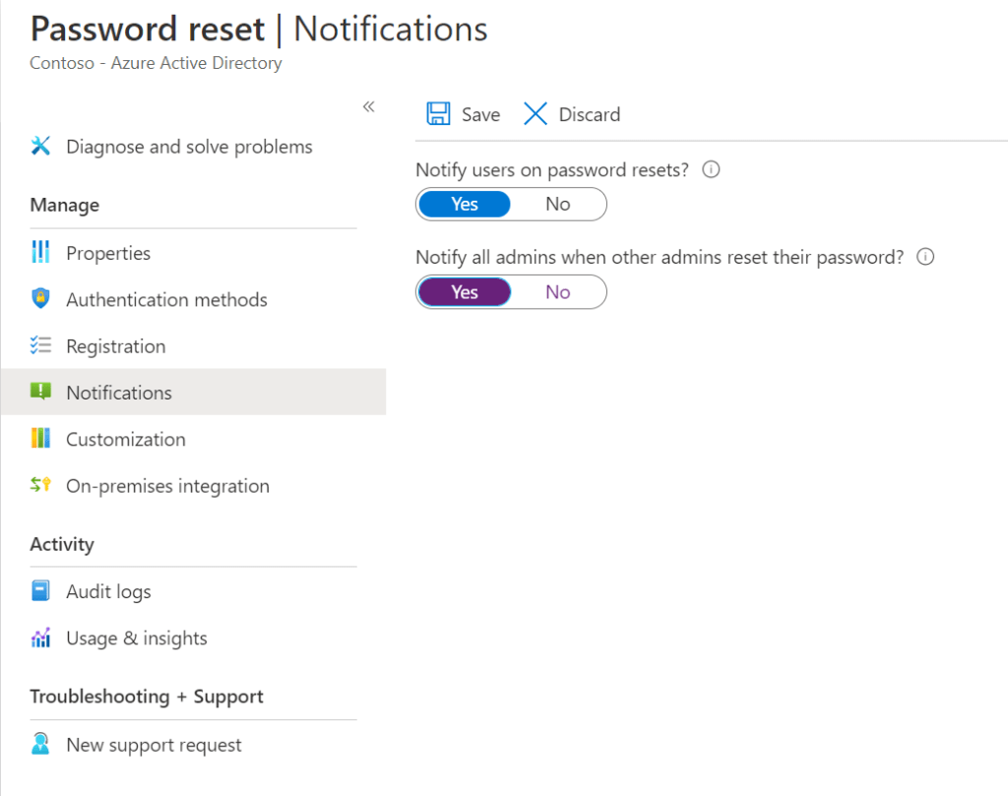This screenshot has height=796, width=1008.
Task: Click the Save disk icon
Action: click(438, 114)
